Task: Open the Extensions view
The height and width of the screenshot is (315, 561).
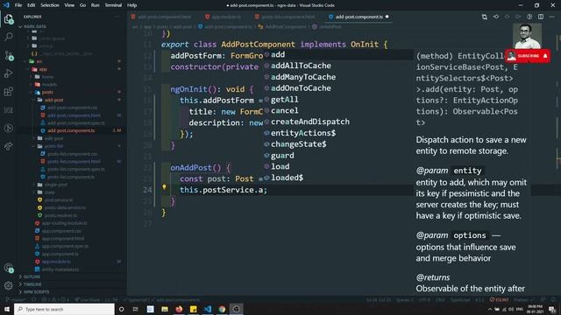Action: tap(9, 91)
